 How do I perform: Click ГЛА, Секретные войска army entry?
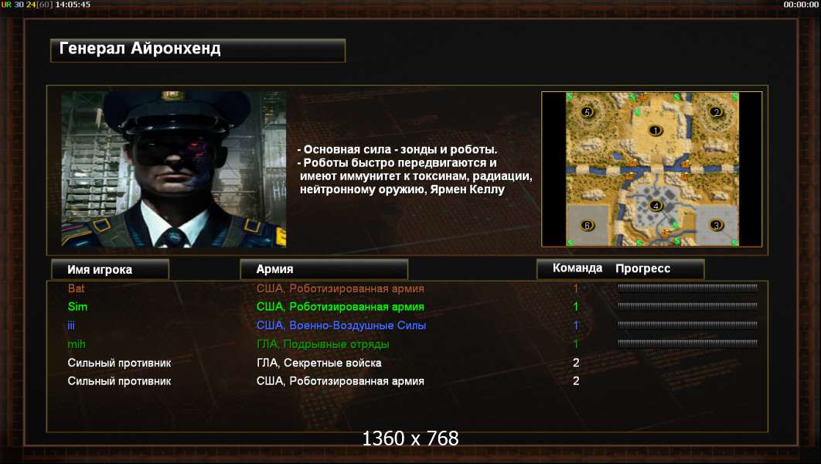click(319, 363)
